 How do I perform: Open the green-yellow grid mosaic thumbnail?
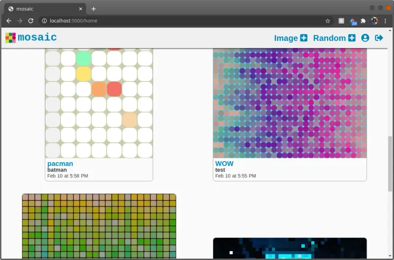tap(99, 225)
